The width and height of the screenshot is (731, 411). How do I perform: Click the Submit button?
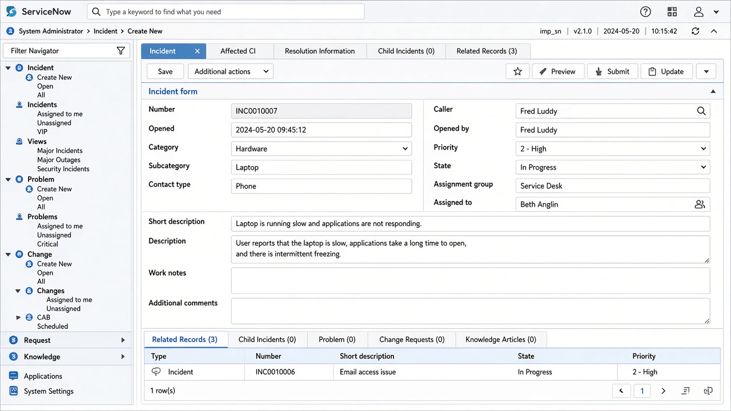612,71
